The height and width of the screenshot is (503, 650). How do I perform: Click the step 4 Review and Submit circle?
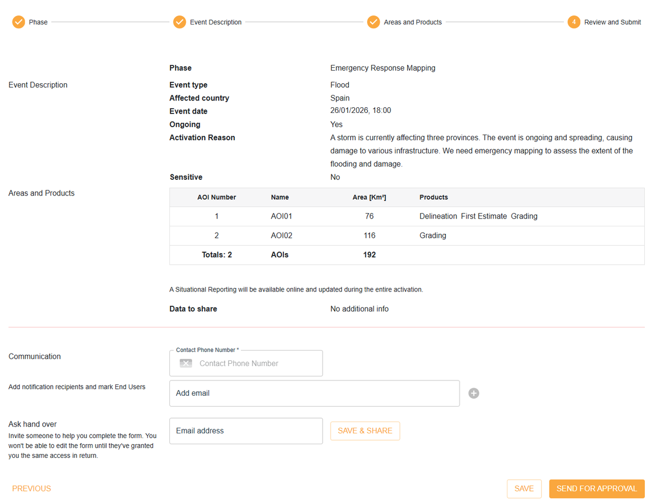[x=574, y=22]
